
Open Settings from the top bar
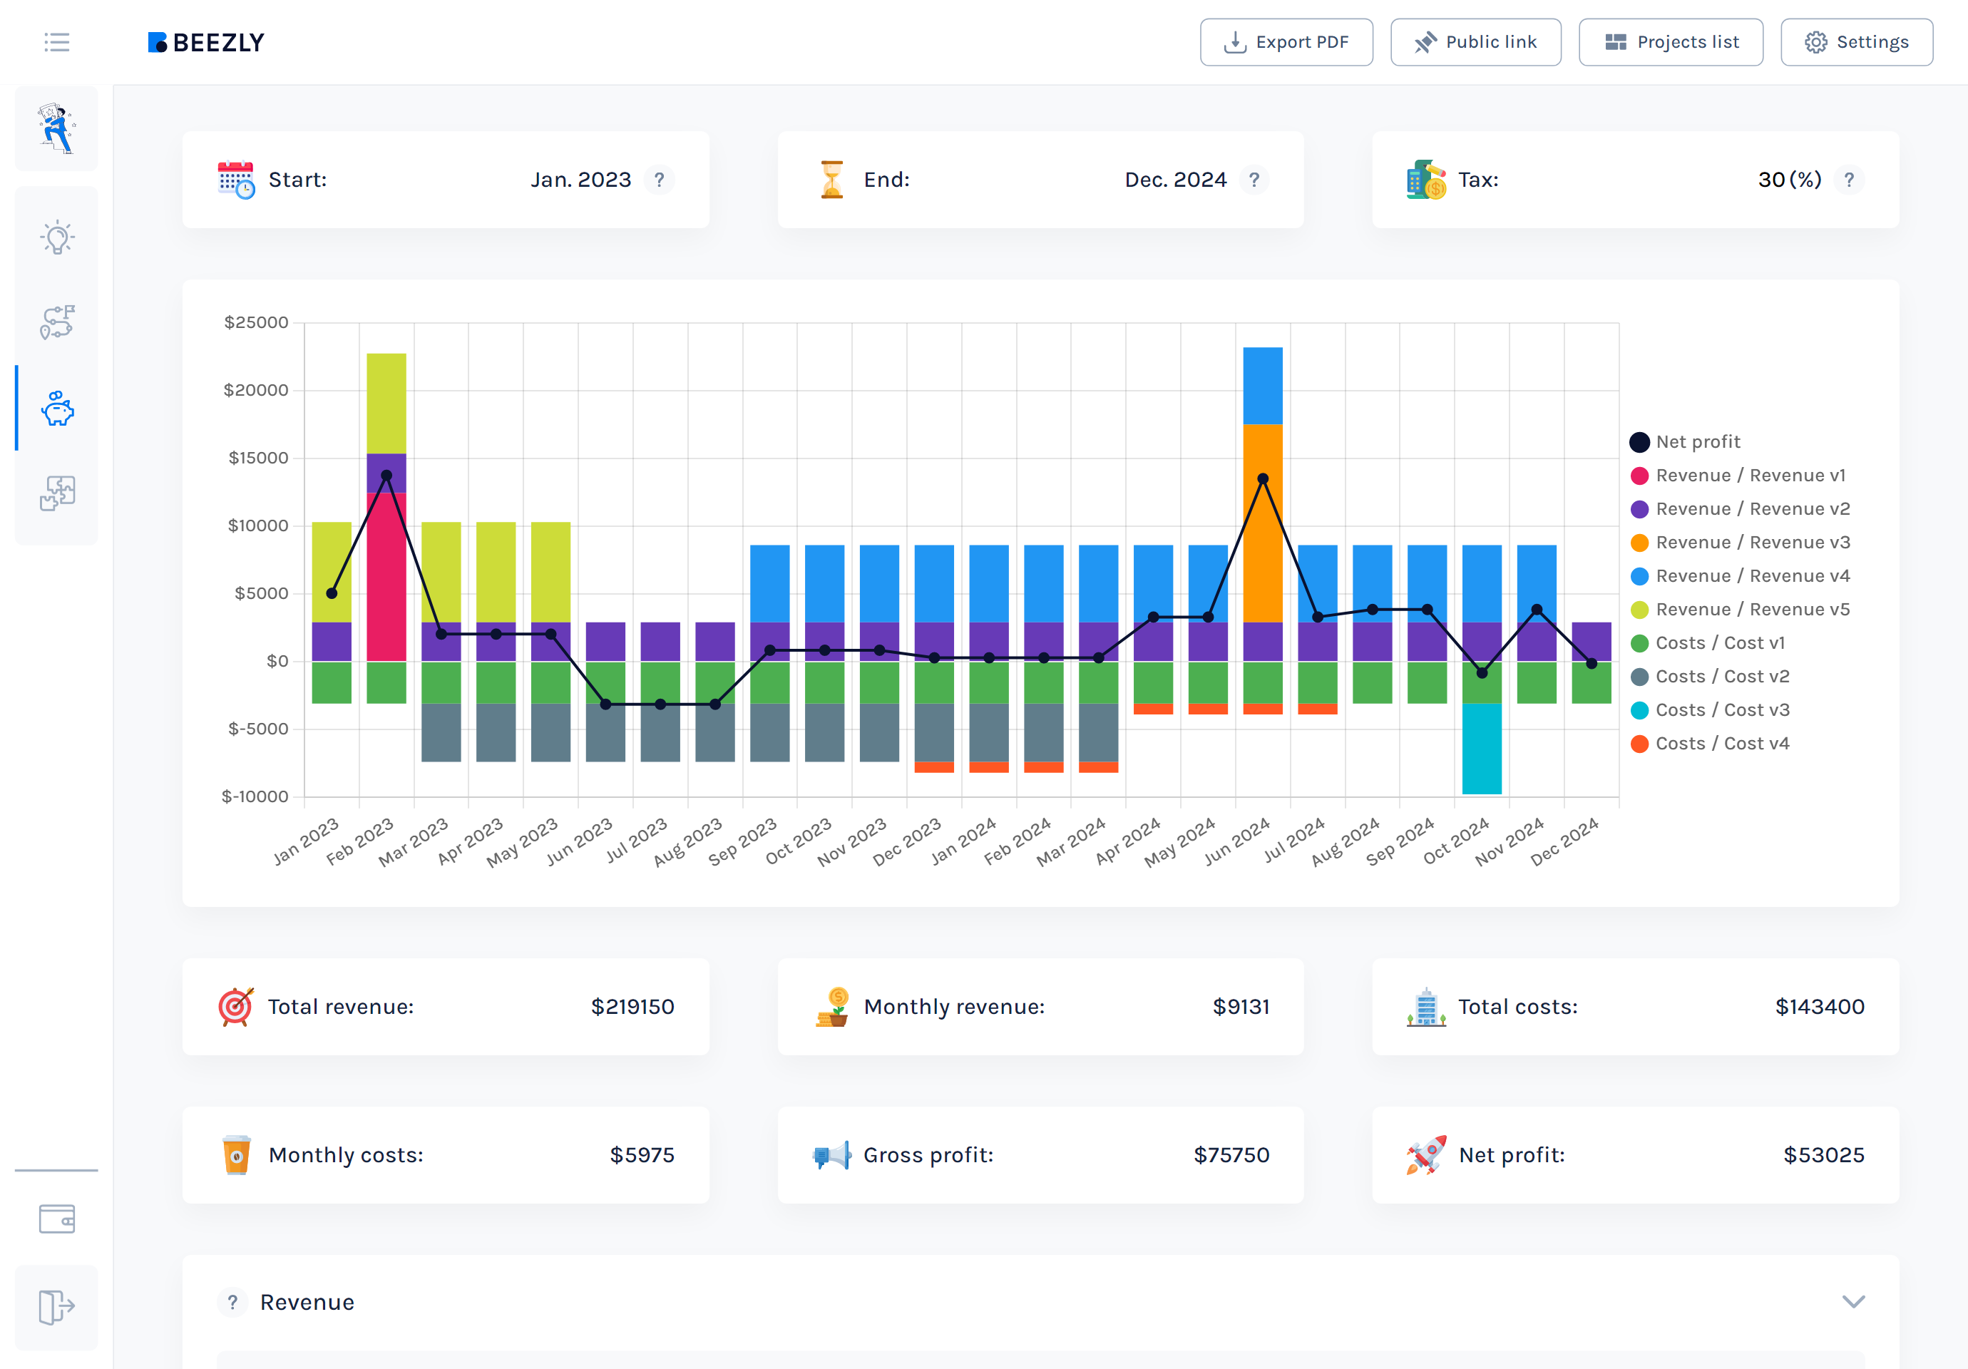pyautogui.click(x=1857, y=42)
